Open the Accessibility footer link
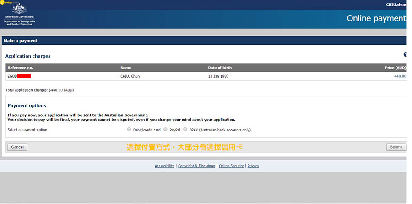412x204 pixels. point(164,166)
